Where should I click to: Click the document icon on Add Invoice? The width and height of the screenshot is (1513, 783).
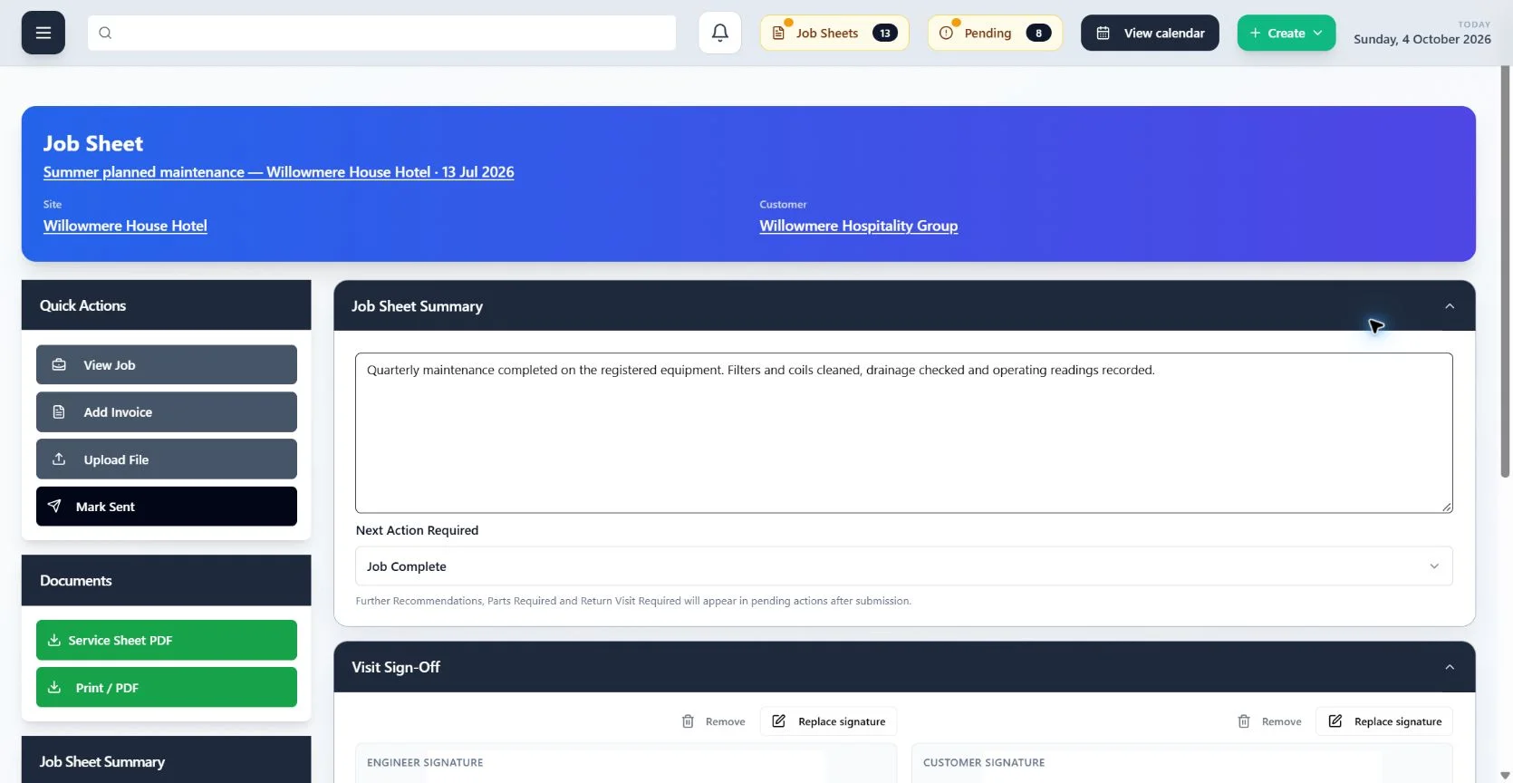tap(59, 412)
